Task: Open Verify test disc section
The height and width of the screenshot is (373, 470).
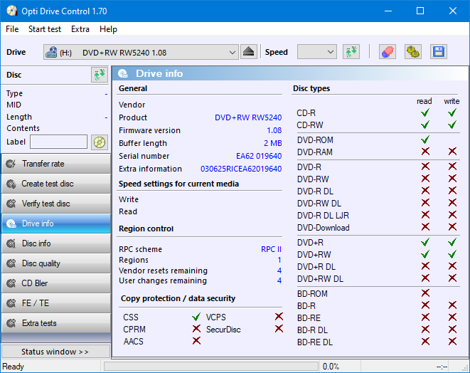Action: click(56, 204)
